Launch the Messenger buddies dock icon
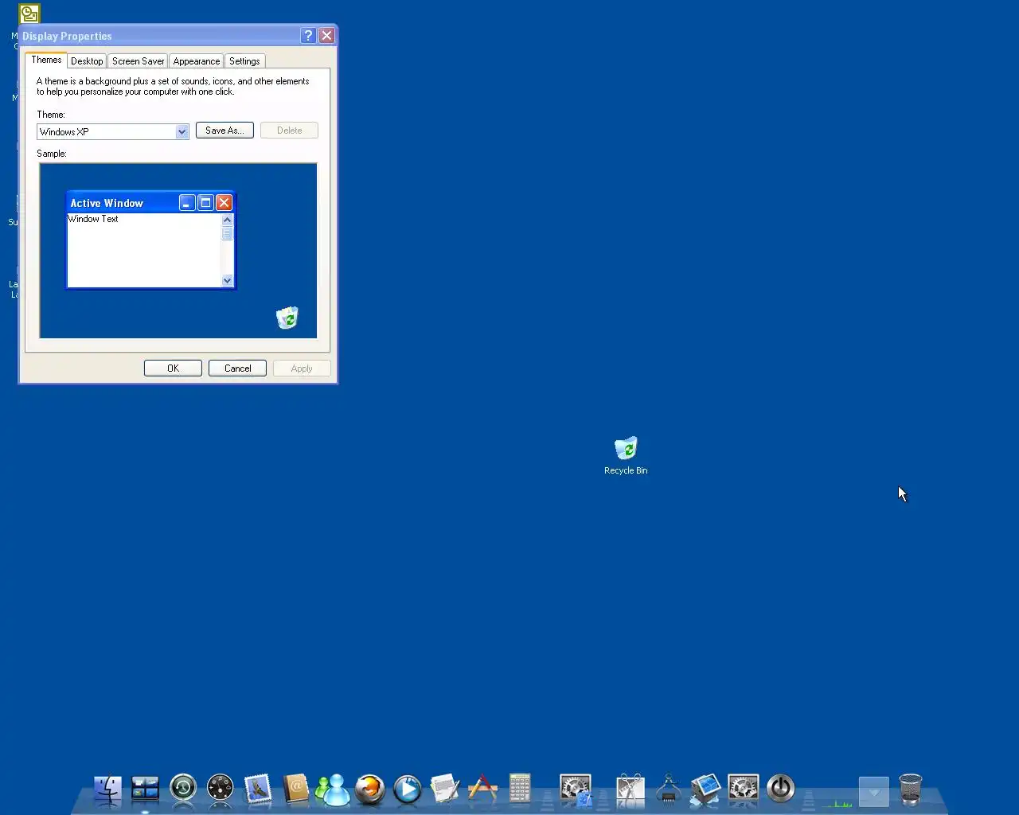The height and width of the screenshot is (815, 1019). [333, 790]
